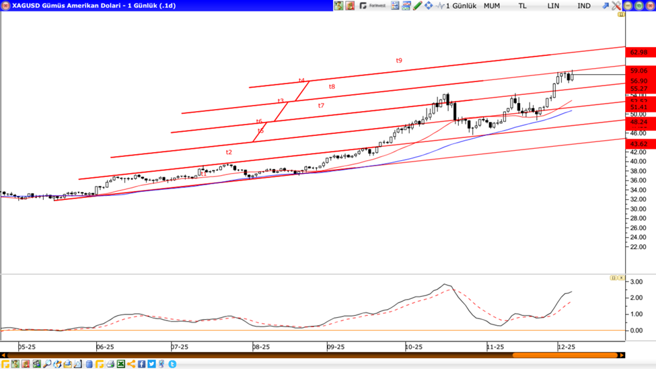Share chart via Facebook icon

pyautogui.click(x=142, y=364)
